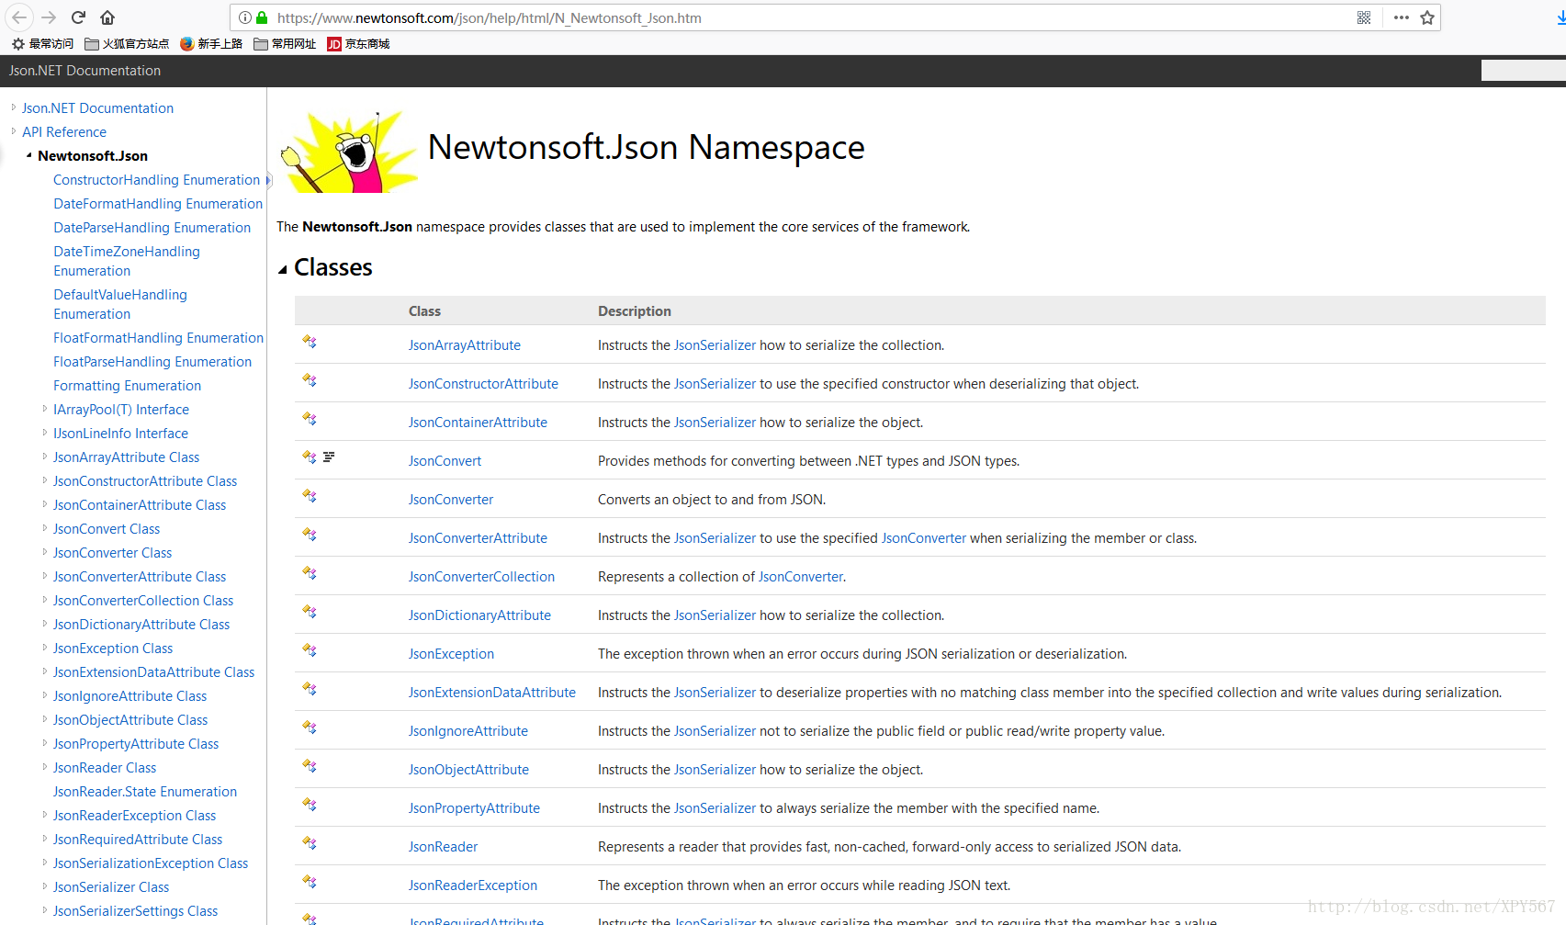This screenshot has width=1566, height=925.
Task: Open JsonPropertyAttribute class link in table
Action: [x=474, y=808]
